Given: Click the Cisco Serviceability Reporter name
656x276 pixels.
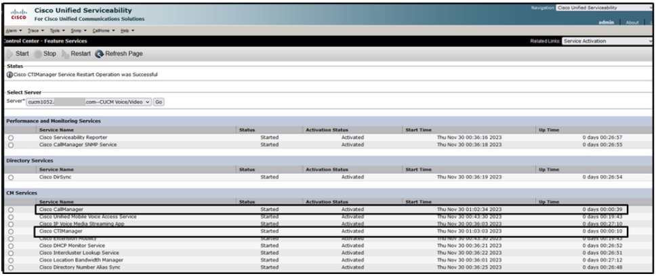Looking at the screenshot, I should [73, 138].
